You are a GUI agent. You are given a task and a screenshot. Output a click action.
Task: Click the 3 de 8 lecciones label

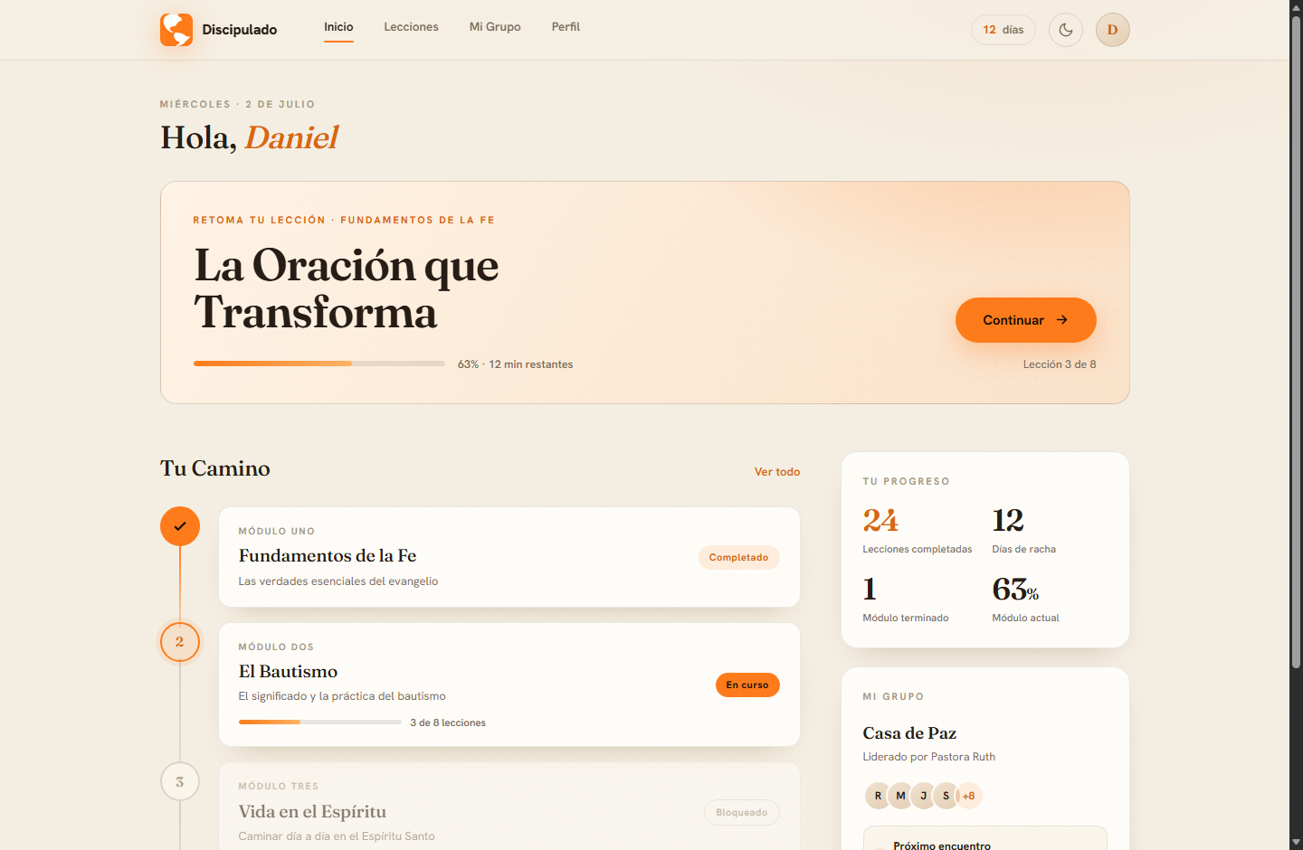pos(448,722)
